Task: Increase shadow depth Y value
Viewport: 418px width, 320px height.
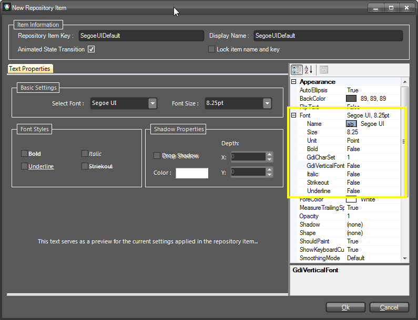Action: pos(270,170)
